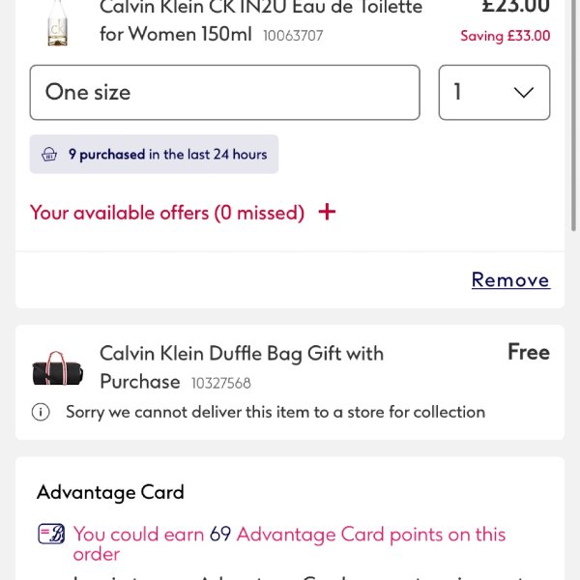Viewport: 580px width, 580px height.
Task: Open the quantity dropdown showing 1
Action: [x=494, y=93]
